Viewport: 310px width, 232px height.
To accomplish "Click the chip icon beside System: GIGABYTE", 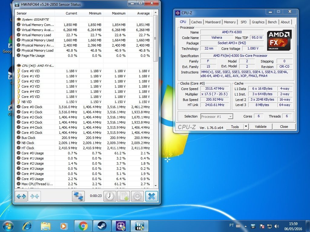I will [19, 19].
